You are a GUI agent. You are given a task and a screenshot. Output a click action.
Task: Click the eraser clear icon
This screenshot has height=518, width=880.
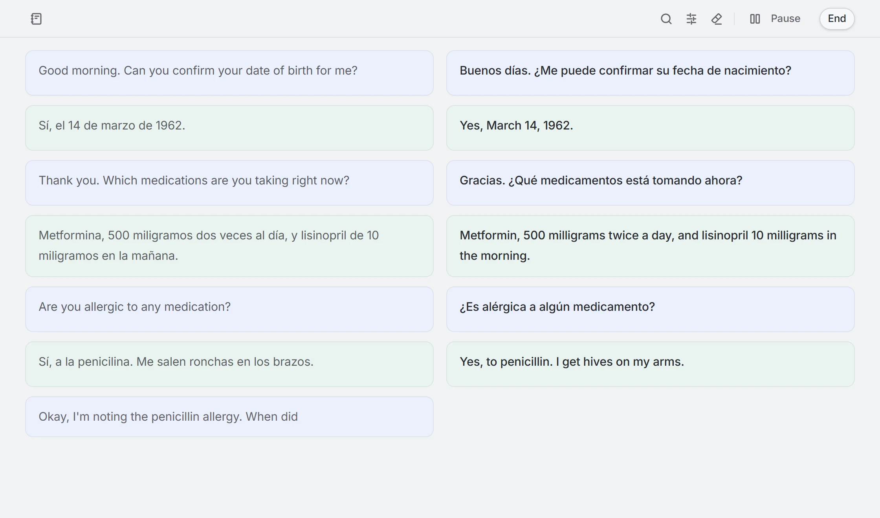(717, 19)
